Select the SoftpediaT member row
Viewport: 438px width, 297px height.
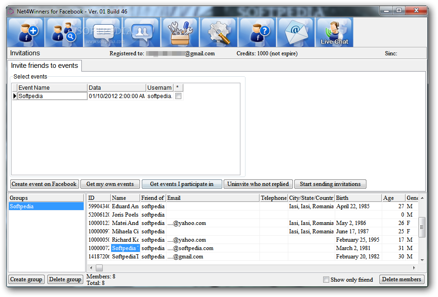pyautogui.click(x=253, y=257)
